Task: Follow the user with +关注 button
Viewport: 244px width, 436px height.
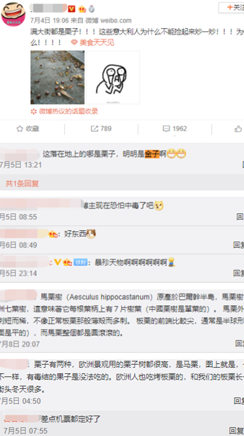Action: pyautogui.click(x=233, y=7)
